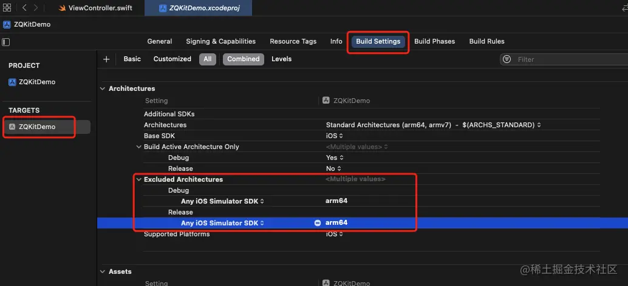628x286 pixels.
Task: Select the Supported Platforms setting label
Action: 177,234
